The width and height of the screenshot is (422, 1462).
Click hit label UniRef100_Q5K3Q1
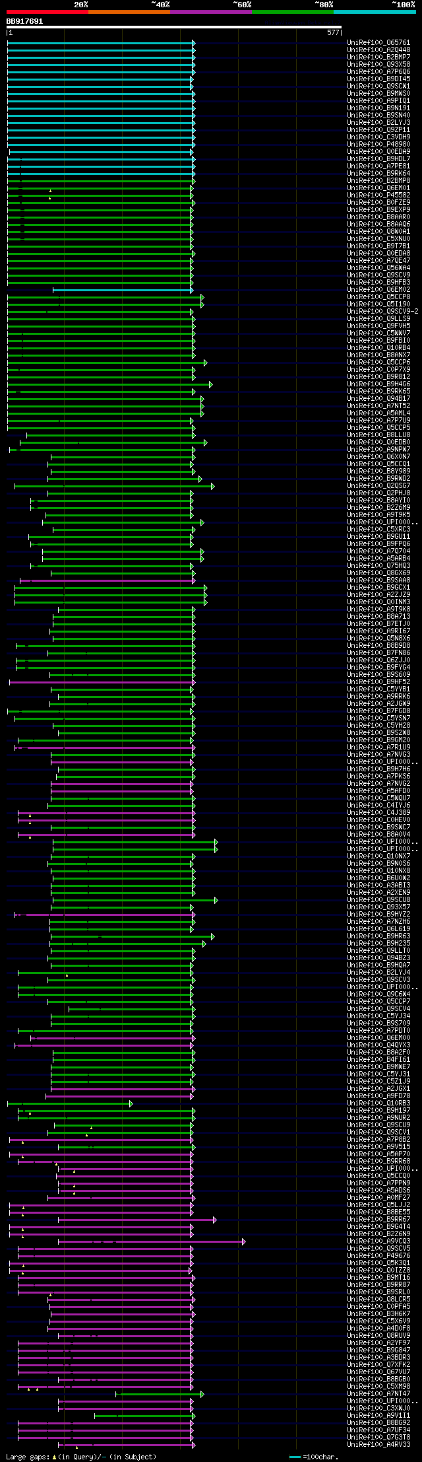click(x=378, y=1263)
